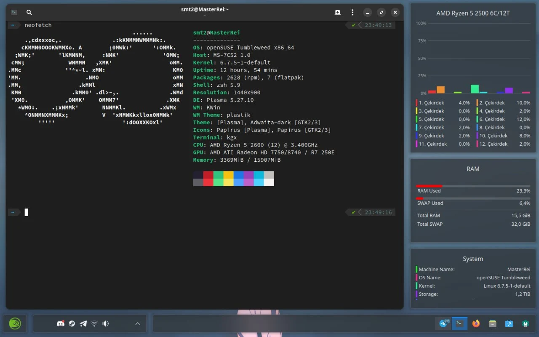Click the Total RAM value 15,5 GiB

pos(520,216)
